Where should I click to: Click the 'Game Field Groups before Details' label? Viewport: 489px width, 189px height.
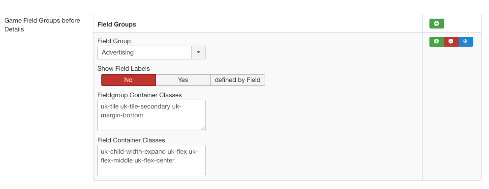pos(42,25)
